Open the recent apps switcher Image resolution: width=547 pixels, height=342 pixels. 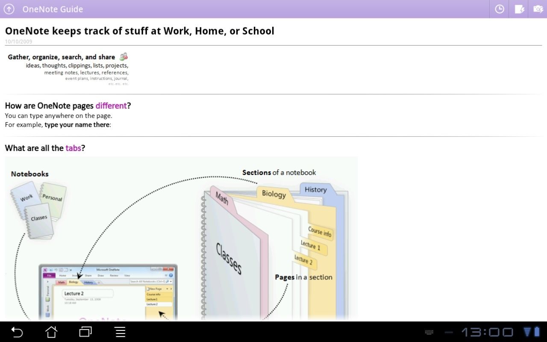pos(85,332)
